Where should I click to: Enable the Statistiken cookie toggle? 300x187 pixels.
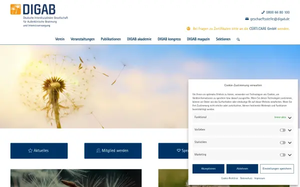pos(282,143)
